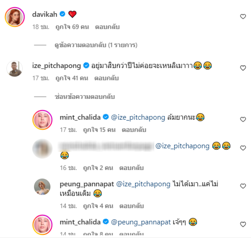
Task: Open ize_pitchapong's avatar
Action: [14, 68]
